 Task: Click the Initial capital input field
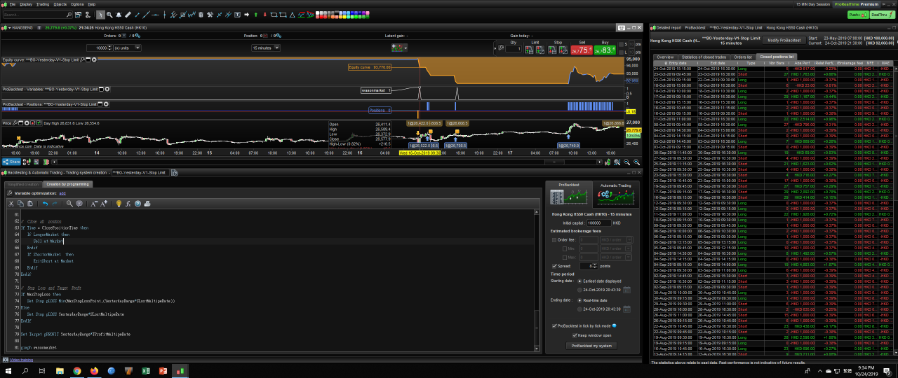(x=599, y=223)
